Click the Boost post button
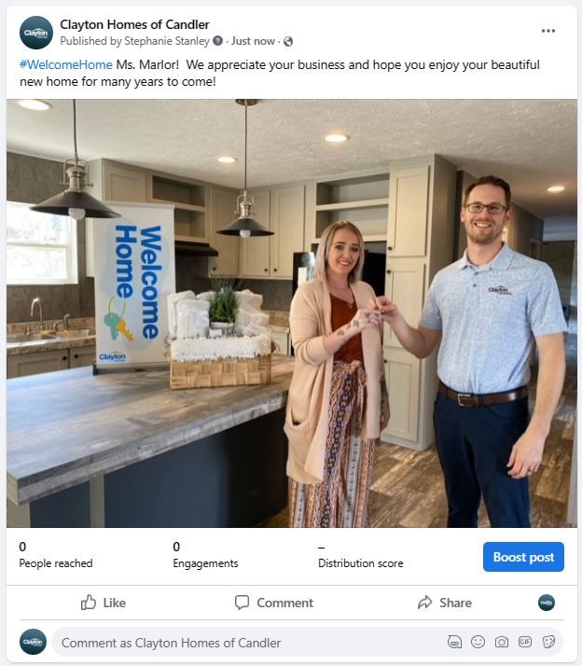 tap(523, 557)
